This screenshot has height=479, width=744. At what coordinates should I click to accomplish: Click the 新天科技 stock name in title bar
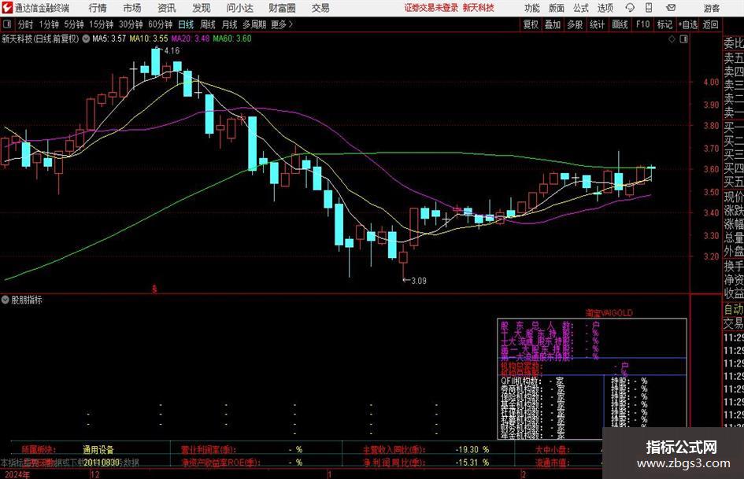tap(479, 8)
